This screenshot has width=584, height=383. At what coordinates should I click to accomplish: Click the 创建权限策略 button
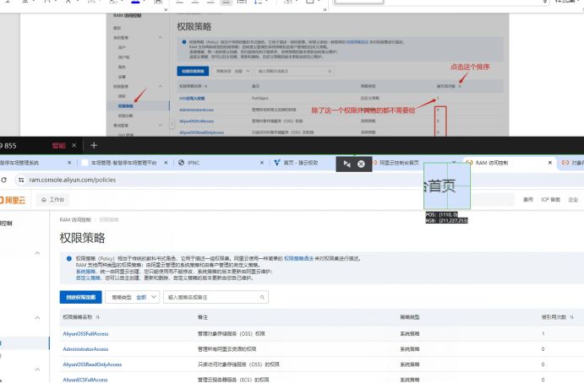(81, 297)
